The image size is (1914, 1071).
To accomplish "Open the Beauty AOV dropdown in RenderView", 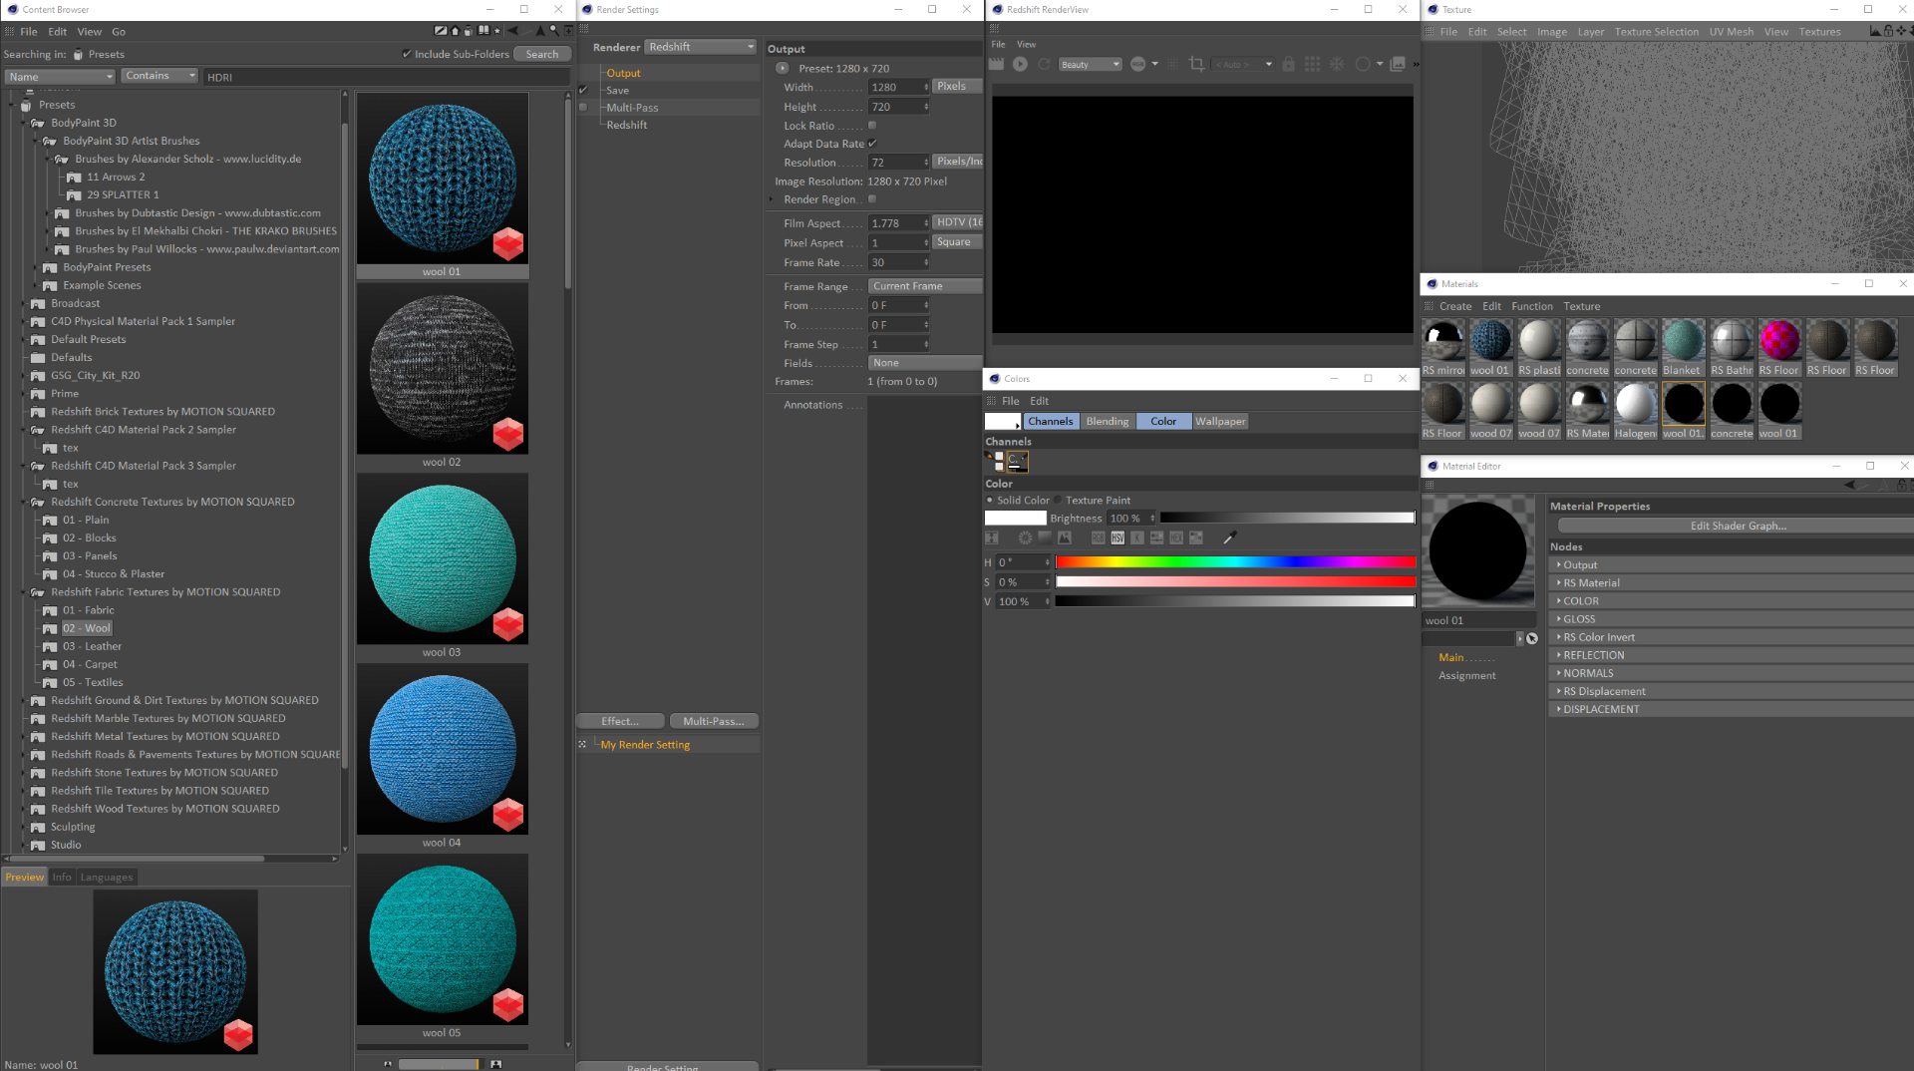I will 1090,65.
